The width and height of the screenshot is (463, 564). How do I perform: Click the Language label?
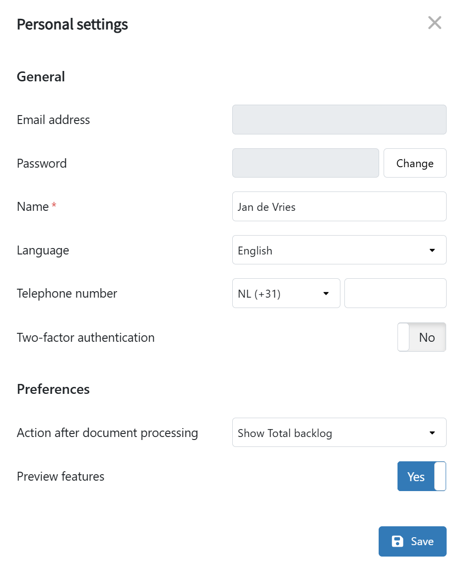(x=43, y=251)
